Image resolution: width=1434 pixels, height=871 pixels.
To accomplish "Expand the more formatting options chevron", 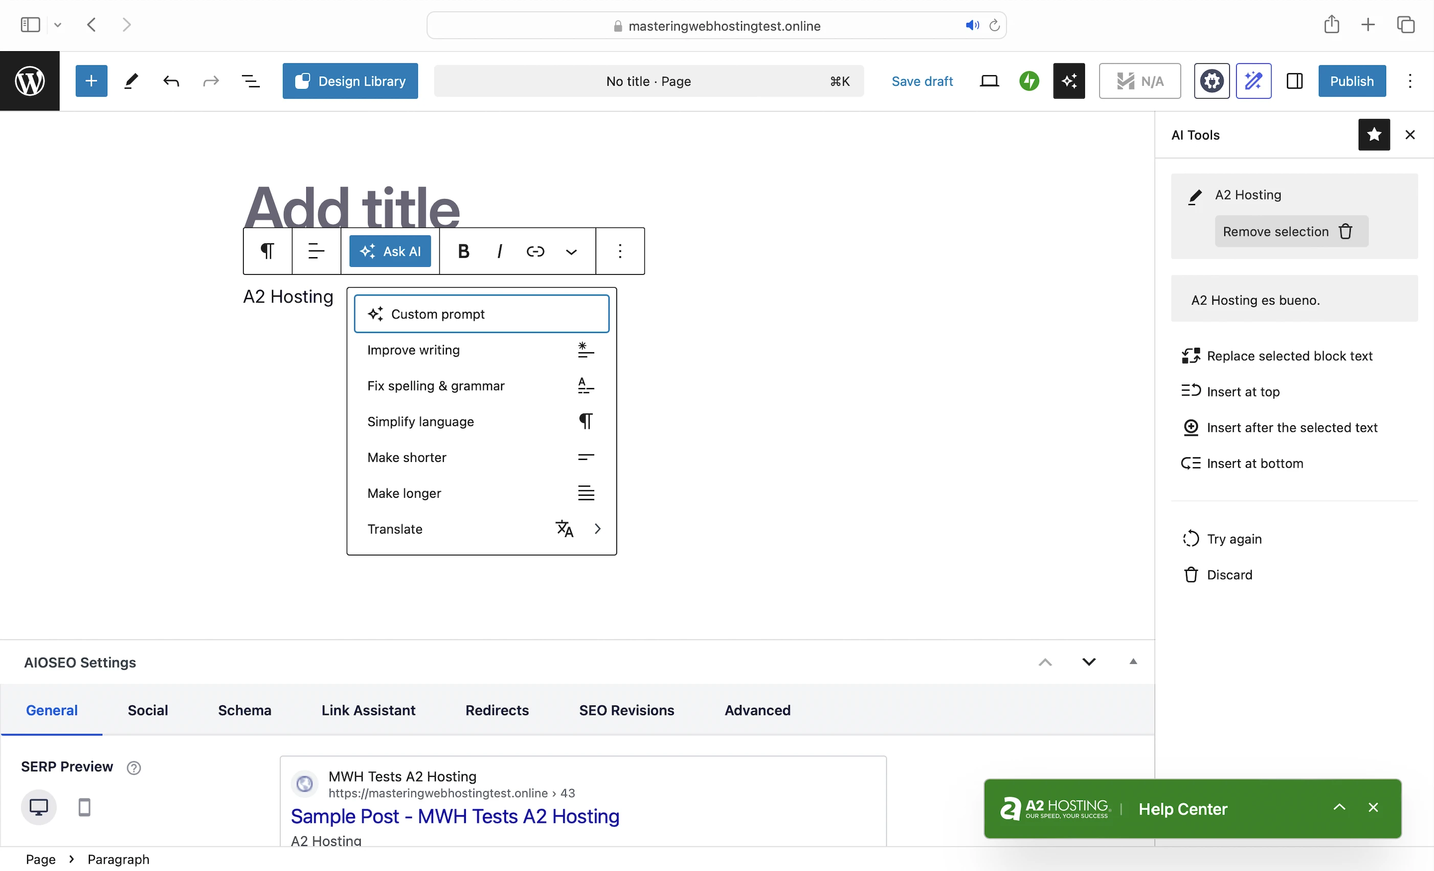I will [571, 252].
